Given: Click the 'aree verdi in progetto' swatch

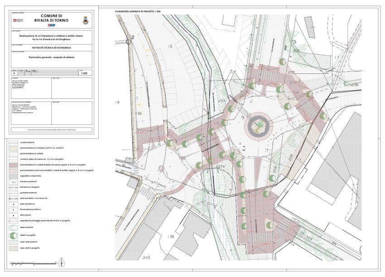Looking at the screenshot, I should (x=14, y=248).
